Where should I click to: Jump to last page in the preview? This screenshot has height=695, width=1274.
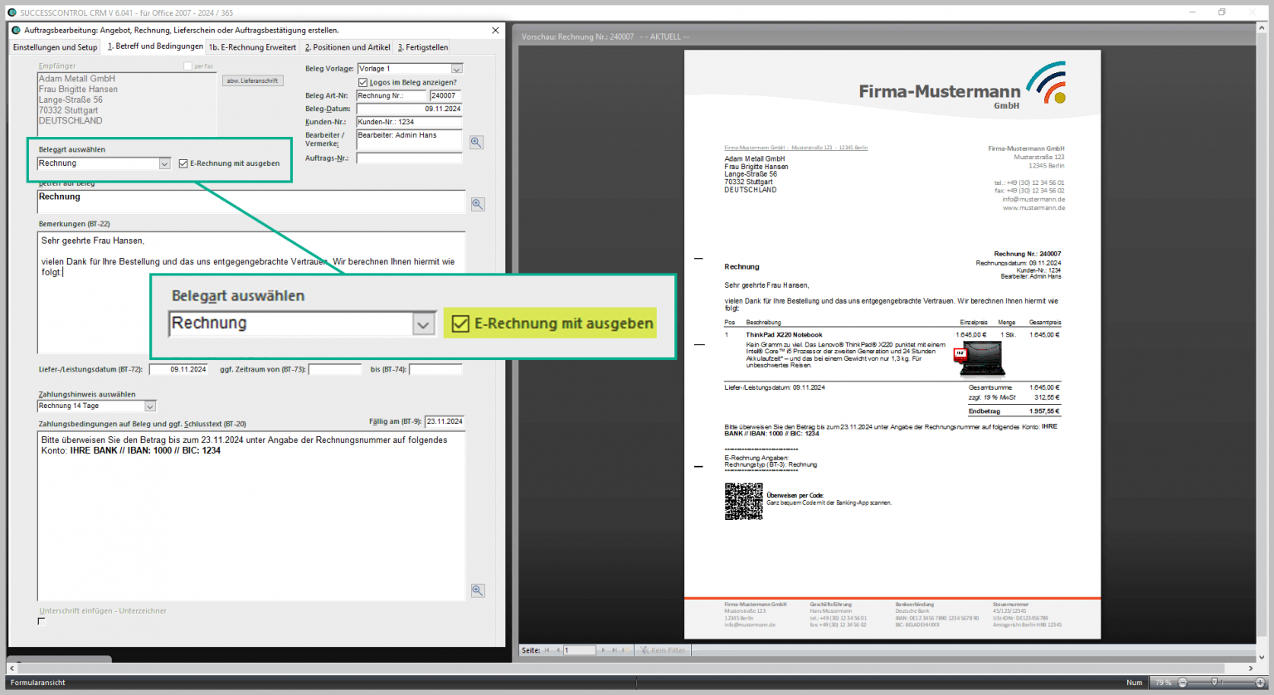pos(615,649)
